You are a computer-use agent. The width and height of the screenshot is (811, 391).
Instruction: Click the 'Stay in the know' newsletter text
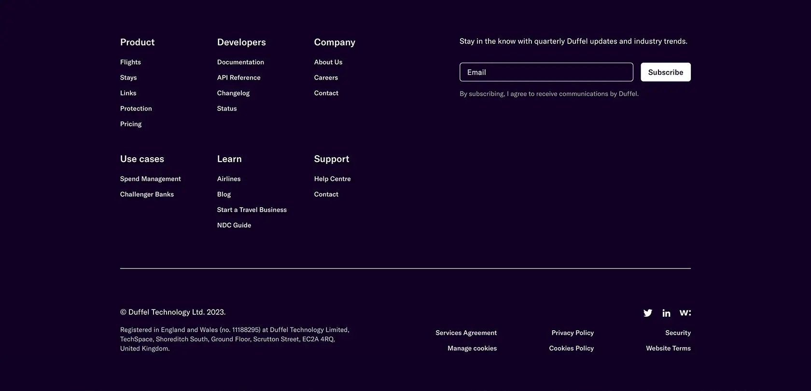coord(573,41)
